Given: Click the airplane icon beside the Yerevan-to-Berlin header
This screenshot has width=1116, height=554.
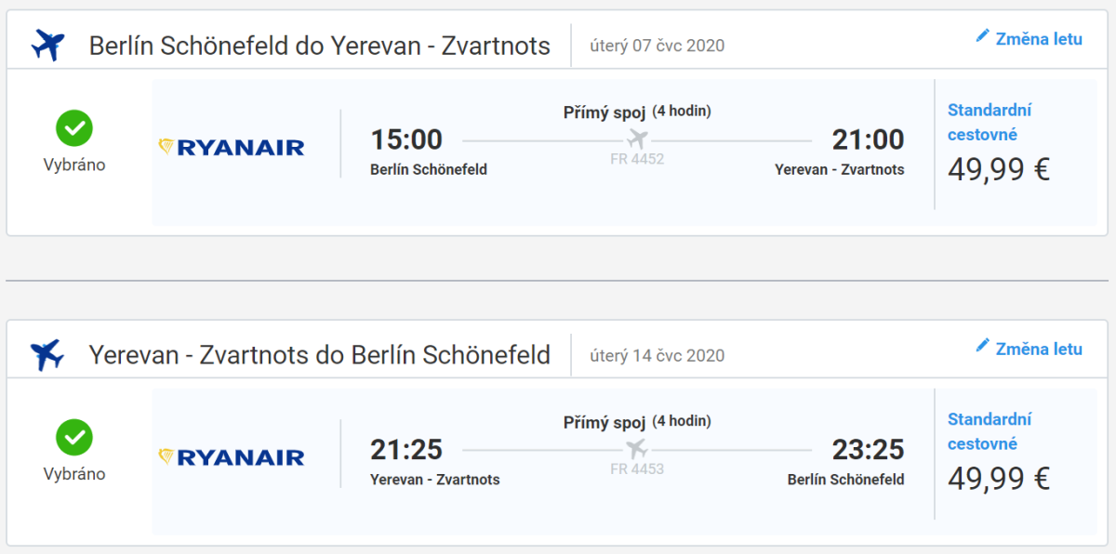Looking at the screenshot, I should 47,354.
